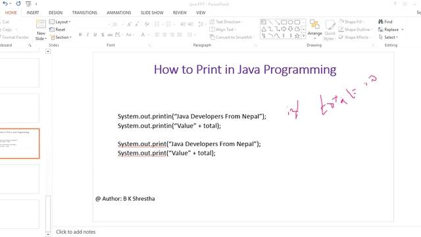Expand the shapes gallery More arrow
This screenshot has width=421, height=237.
pyautogui.click(x=304, y=36)
